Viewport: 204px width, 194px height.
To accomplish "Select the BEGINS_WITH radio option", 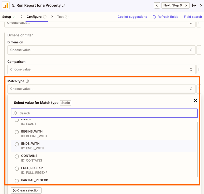I will 17,132.
